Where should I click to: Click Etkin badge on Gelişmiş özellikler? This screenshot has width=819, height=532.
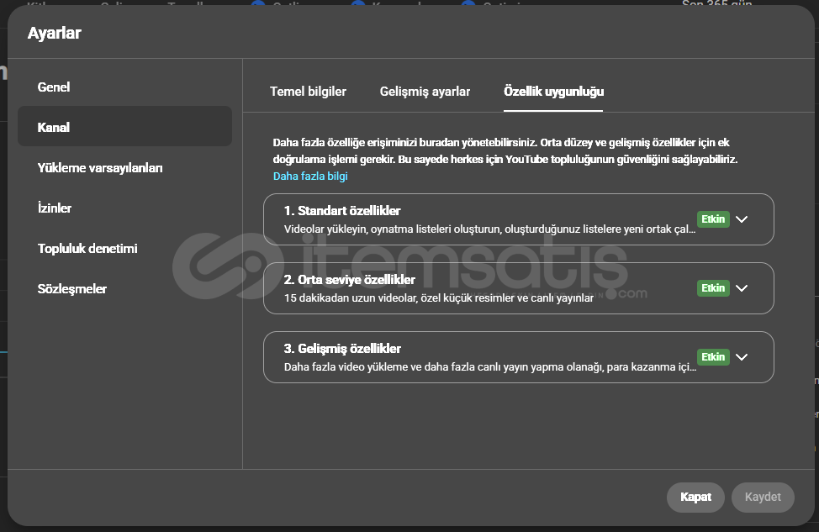click(x=713, y=357)
